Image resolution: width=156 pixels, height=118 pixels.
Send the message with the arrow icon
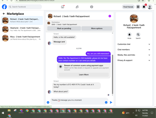point(111,102)
